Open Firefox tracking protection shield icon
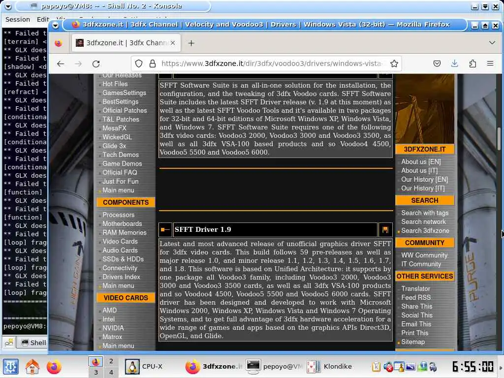 click(138, 63)
